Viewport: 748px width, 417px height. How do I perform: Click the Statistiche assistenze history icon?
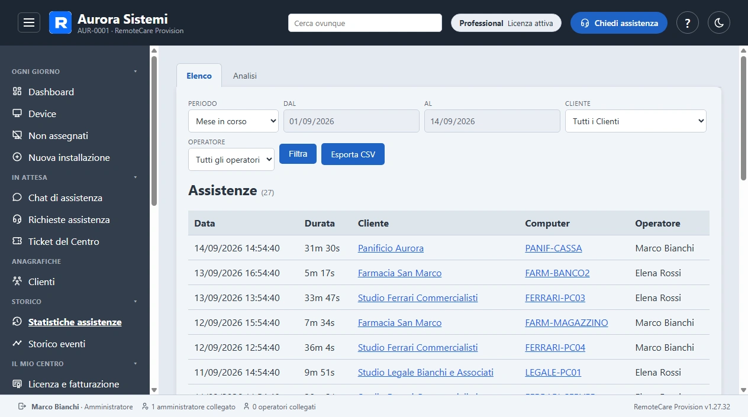(17, 322)
